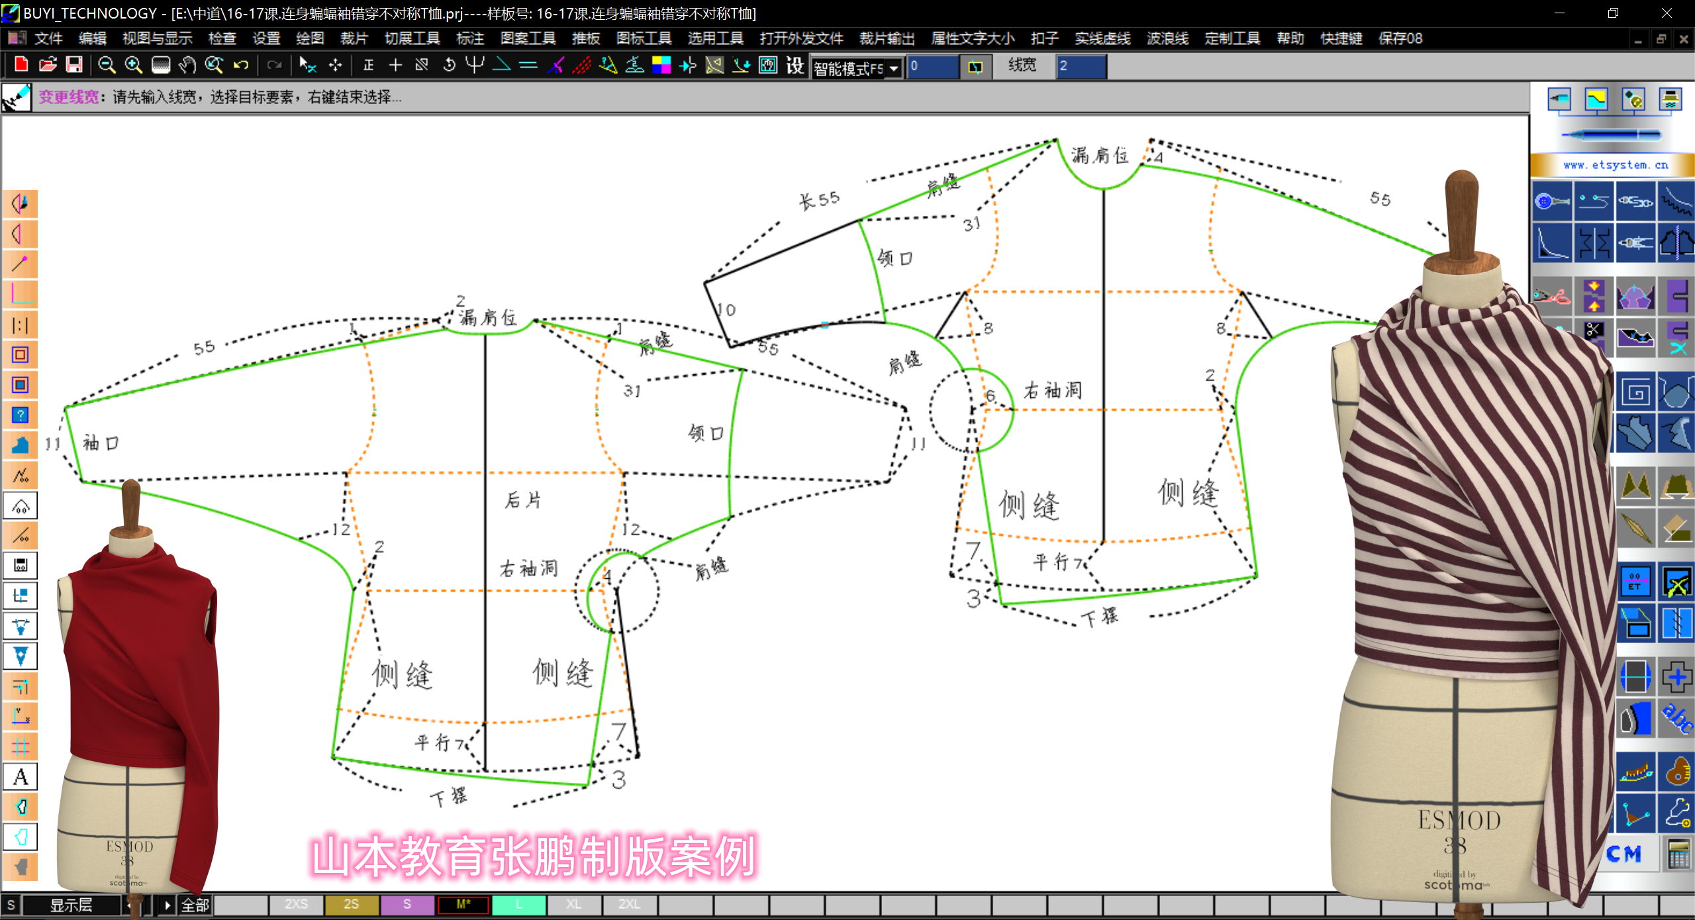Image resolution: width=1695 pixels, height=920 pixels.
Task: Select the M* base size tab
Action: [x=463, y=905]
